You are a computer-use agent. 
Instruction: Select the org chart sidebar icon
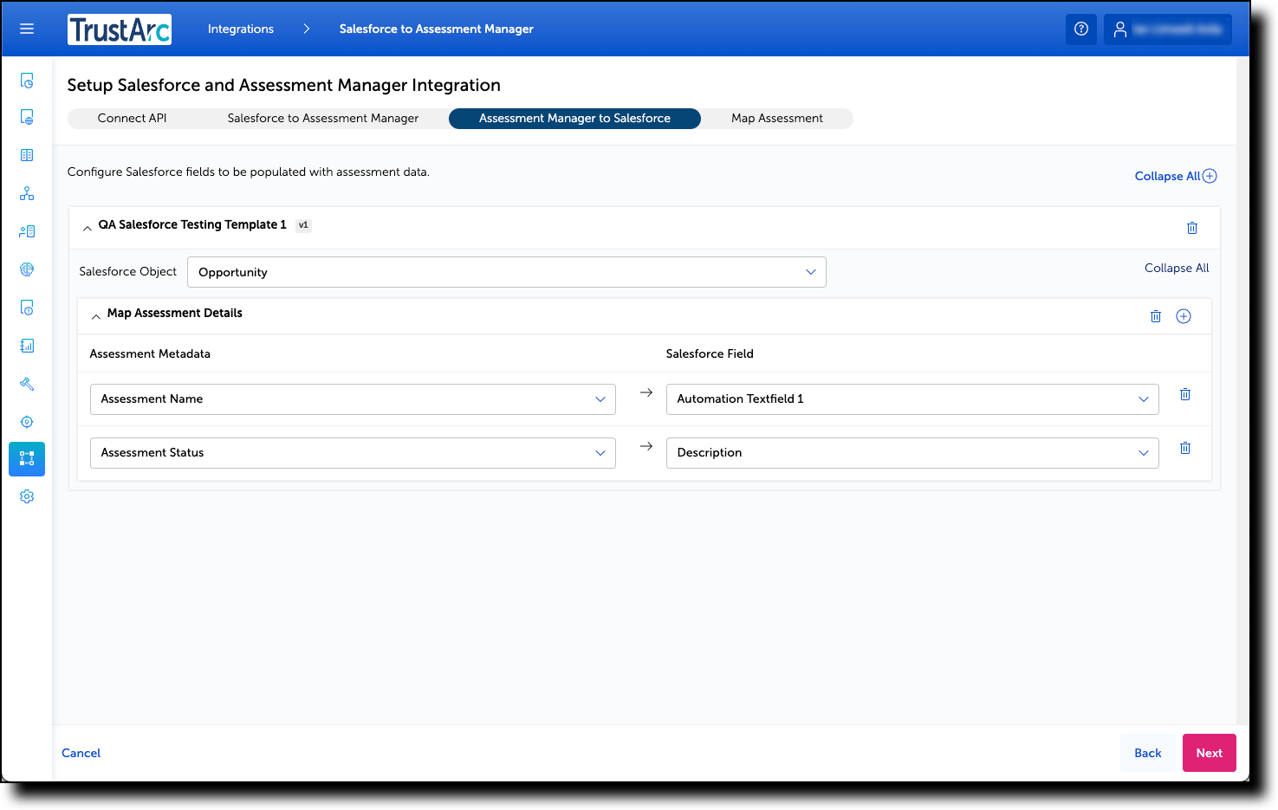pos(26,193)
